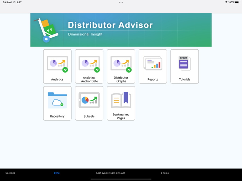Image resolution: width=242 pixels, height=181 pixels.
Task: Open the Reports tile
Action: (153, 66)
